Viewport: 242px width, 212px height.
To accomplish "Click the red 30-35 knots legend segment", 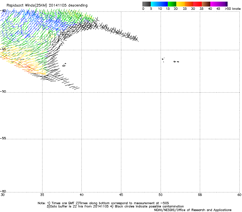I will tap(198, 4).
